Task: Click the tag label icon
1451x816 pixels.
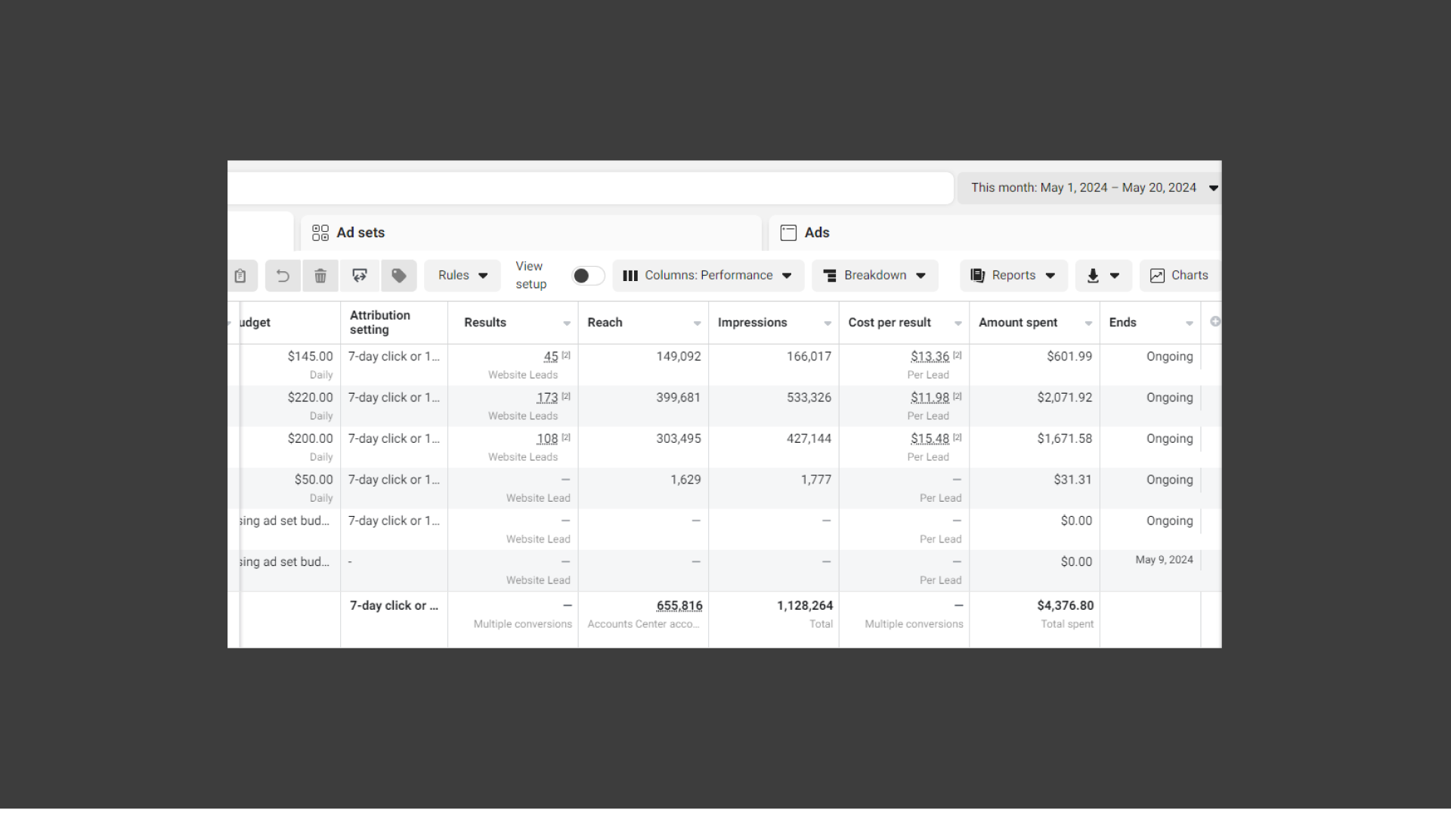Action: pyautogui.click(x=399, y=276)
